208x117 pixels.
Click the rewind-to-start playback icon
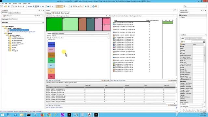[29, 6]
